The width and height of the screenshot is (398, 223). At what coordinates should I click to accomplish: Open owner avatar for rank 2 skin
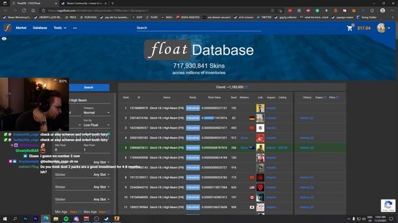260,118
